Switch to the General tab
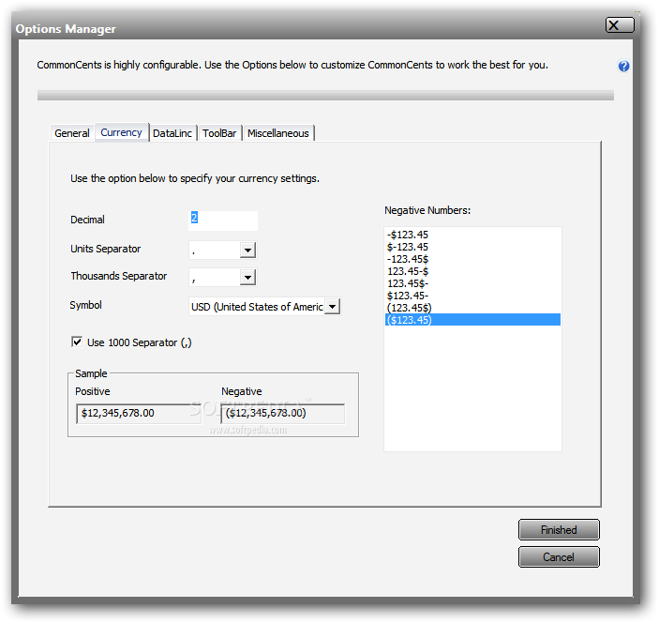 point(72,133)
